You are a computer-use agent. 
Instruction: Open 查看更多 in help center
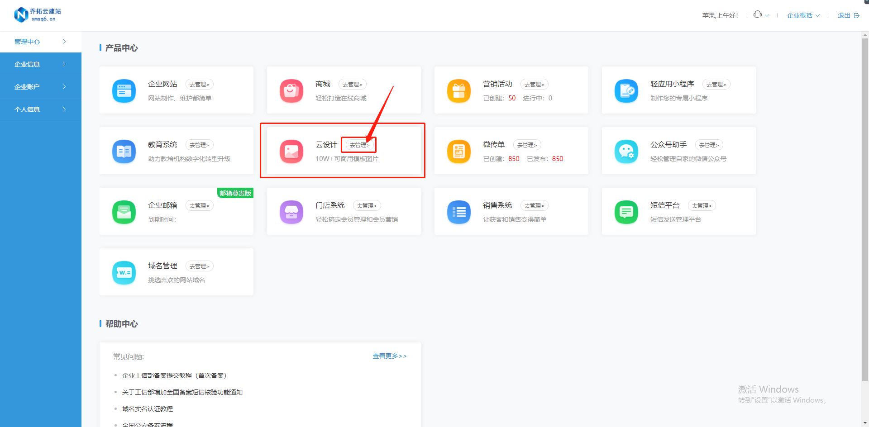(389, 356)
